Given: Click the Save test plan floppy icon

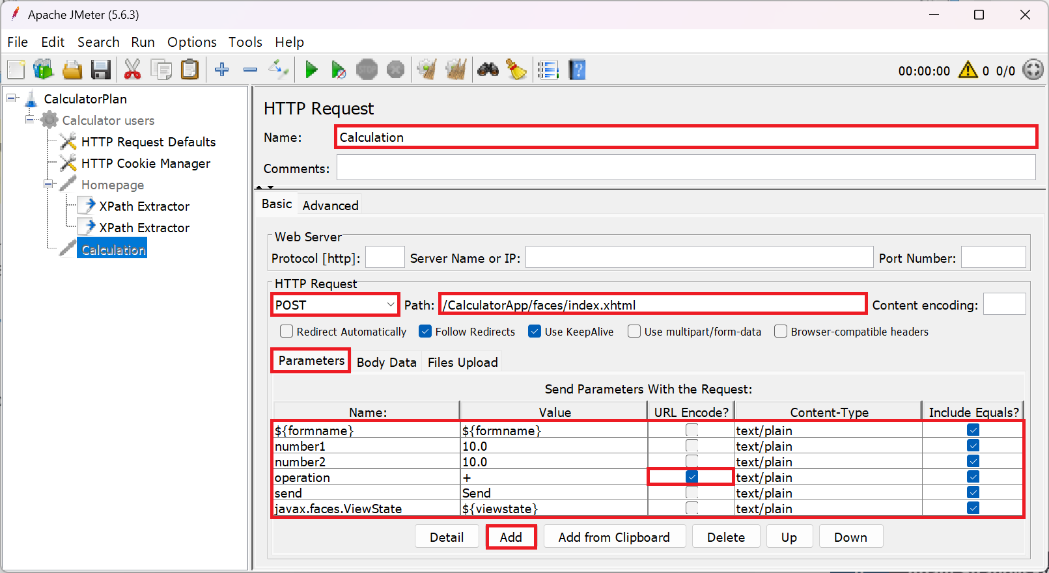Looking at the screenshot, I should click(101, 70).
